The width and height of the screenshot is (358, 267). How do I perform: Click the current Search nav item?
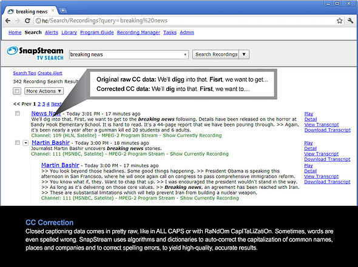(33, 32)
